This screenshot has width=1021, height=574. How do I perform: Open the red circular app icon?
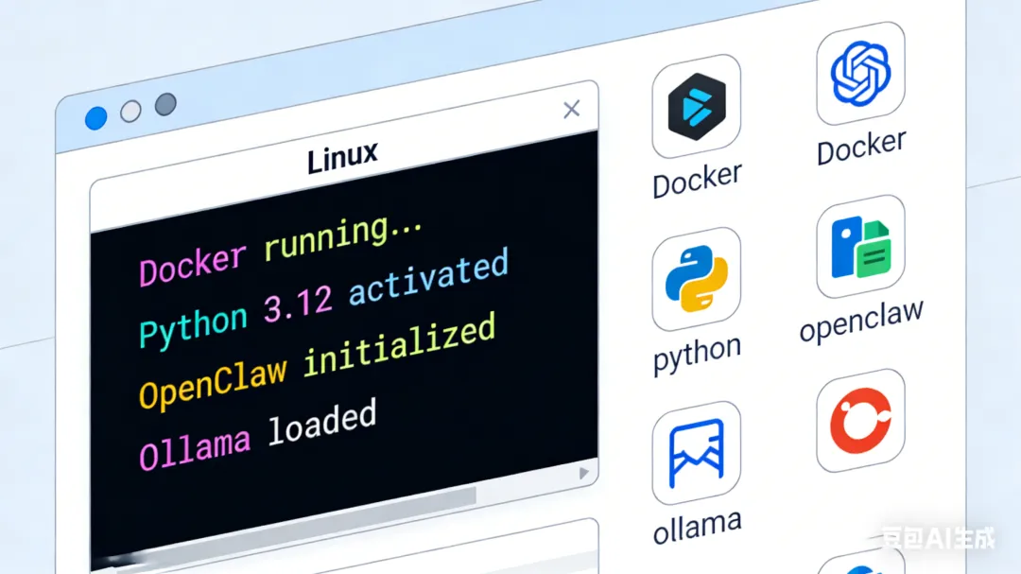tap(860, 420)
